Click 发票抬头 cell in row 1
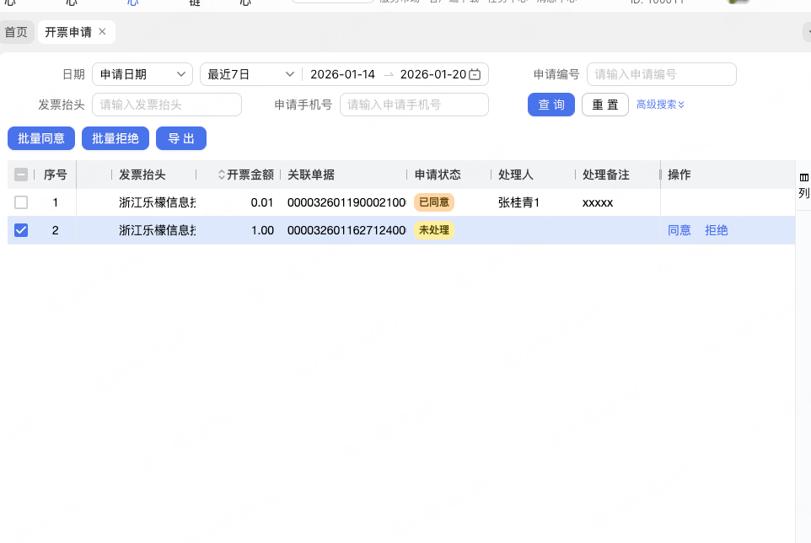This screenshot has height=543, width=811. (158, 202)
